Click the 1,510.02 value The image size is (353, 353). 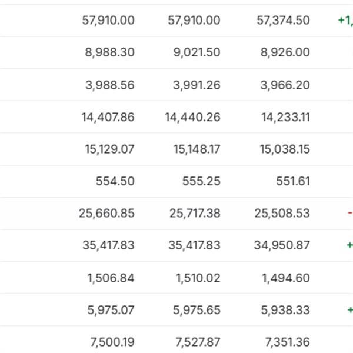point(198,278)
